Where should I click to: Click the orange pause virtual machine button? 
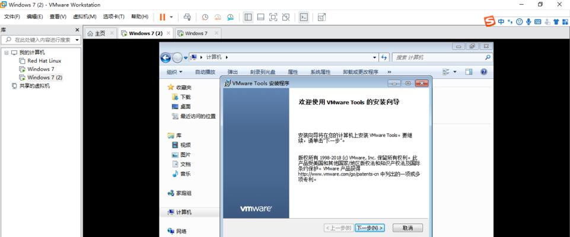click(162, 17)
